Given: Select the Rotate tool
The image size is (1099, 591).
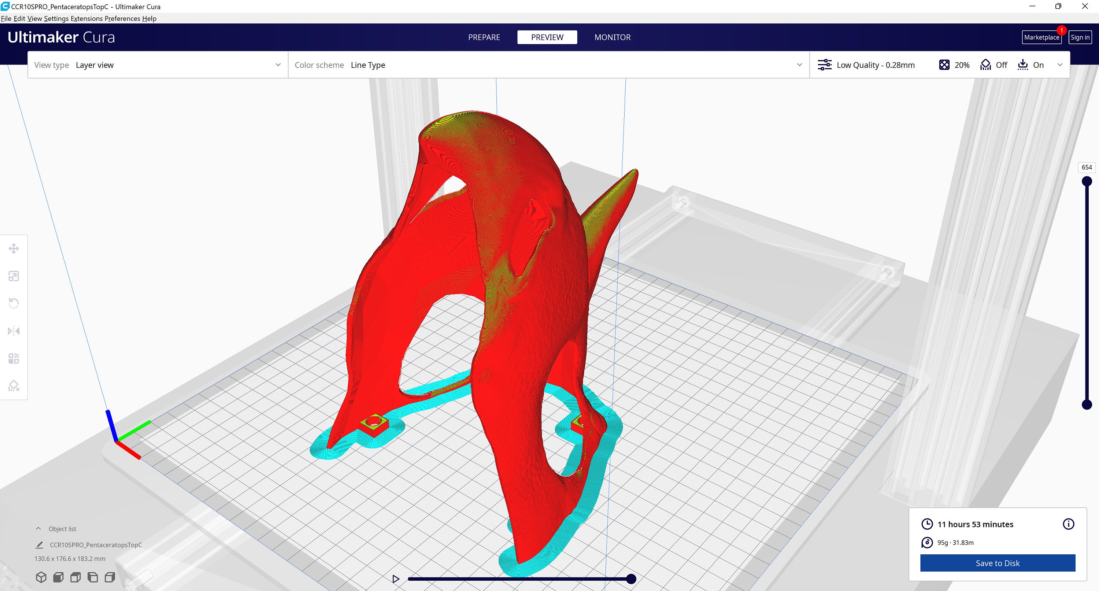Looking at the screenshot, I should 14,303.
